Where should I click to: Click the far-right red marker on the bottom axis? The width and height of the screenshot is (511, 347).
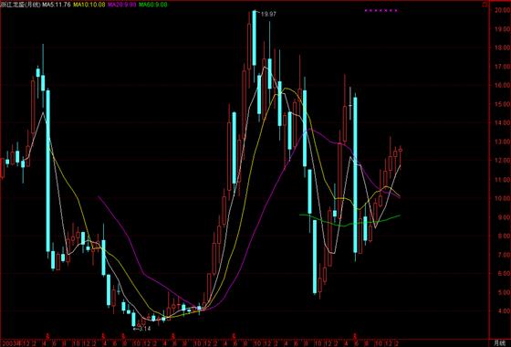pyautogui.click(x=355, y=335)
